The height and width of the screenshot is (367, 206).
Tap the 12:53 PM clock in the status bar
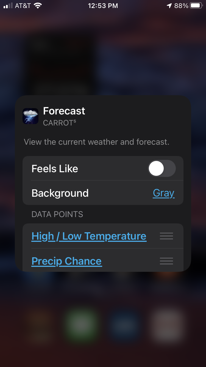coord(103,6)
